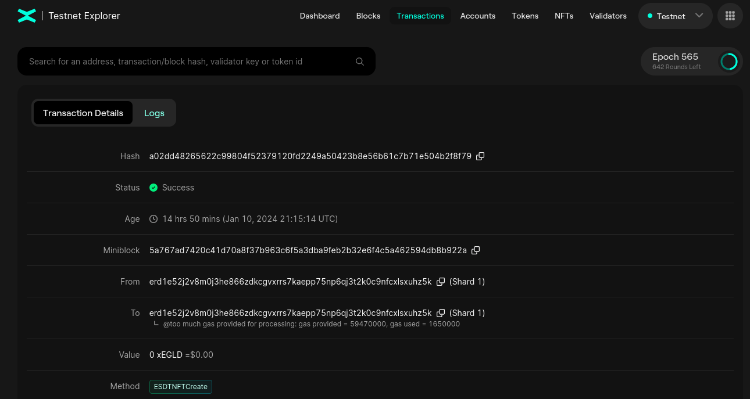Click the search magnifier icon
Image resolution: width=750 pixels, height=399 pixels.
pyautogui.click(x=360, y=62)
